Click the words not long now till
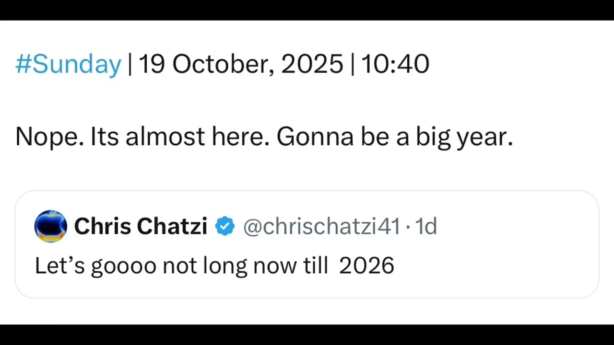 [245, 265]
